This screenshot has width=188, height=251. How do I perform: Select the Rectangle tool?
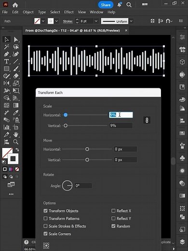click(6, 69)
